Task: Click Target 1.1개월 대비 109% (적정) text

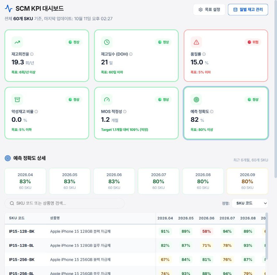Action: click(x=124, y=130)
